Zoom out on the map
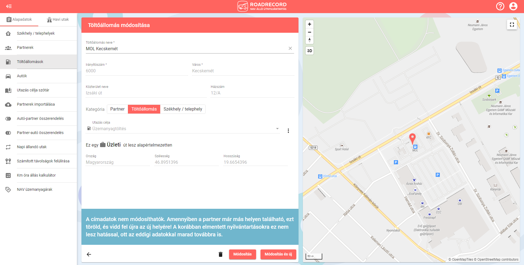The height and width of the screenshot is (265, 524). click(x=309, y=32)
